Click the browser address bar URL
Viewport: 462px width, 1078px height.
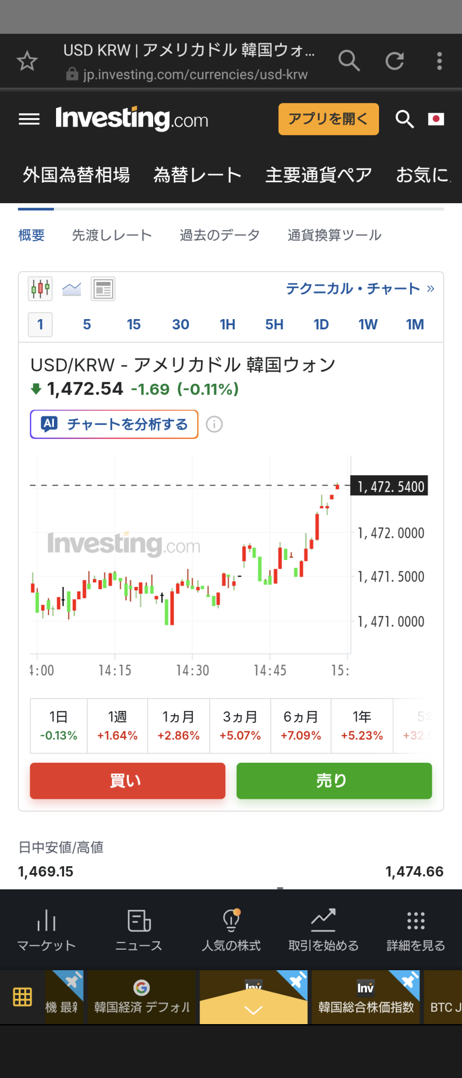click(x=195, y=74)
